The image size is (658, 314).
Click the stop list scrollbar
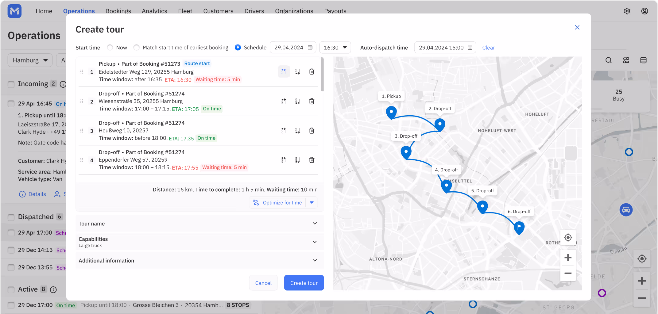pos(322,74)
